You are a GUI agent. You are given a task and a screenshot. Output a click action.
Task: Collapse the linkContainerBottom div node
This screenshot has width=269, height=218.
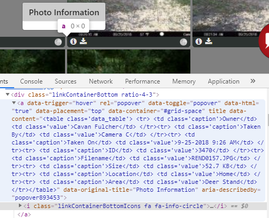click(x=7, y=95)
